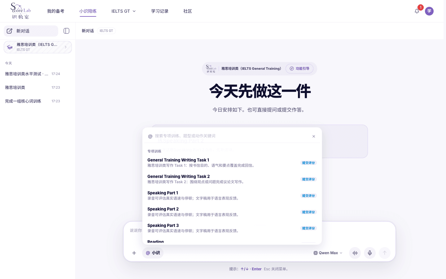Click the send arrow button
Screen dimensions: 446x279
point(385,253)
